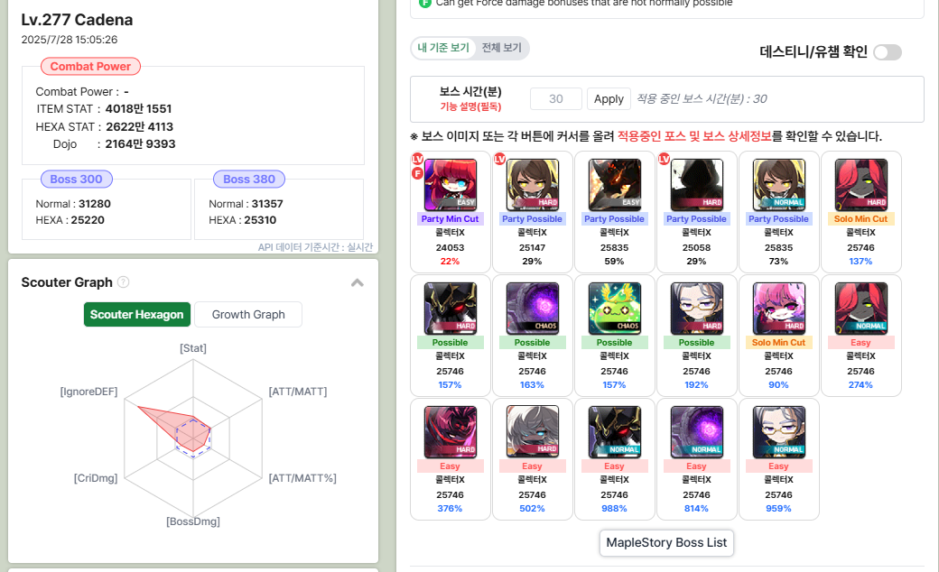The height and width of the screenshot is (572, 939).
Task: Toggle the 데스티니/유챔 확인 switch
Action: [x=888, y=52]
